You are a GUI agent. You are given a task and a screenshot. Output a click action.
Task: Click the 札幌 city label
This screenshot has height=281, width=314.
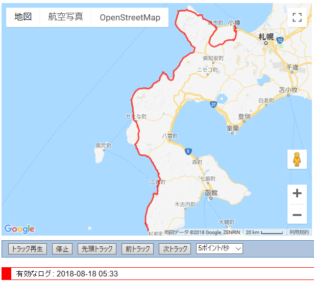tap(266, 37)
